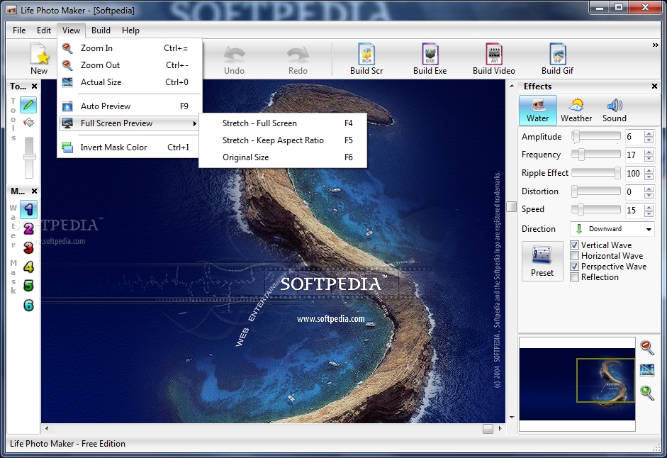Viewport: 667px width, 458px height.
Task: Click the Frequency slider
Action: (x=596, y=155)
